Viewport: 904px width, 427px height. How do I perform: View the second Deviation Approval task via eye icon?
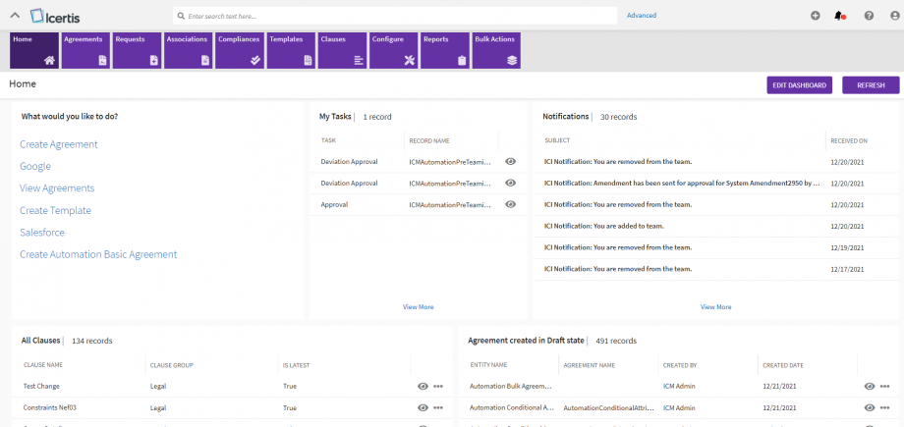point(510,183)
